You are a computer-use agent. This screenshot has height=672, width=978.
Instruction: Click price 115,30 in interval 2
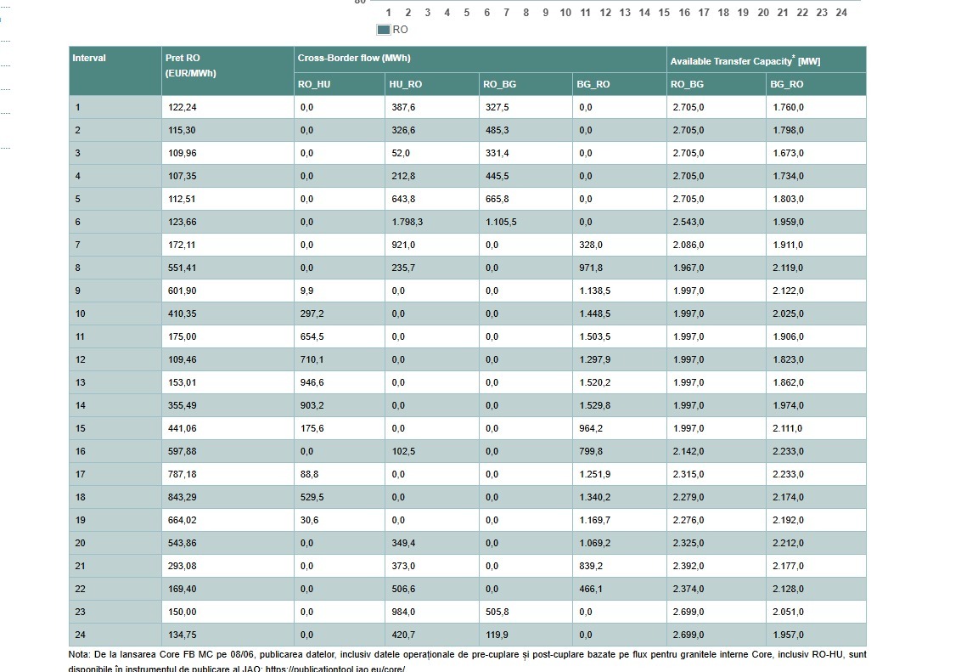coord(182,130)
